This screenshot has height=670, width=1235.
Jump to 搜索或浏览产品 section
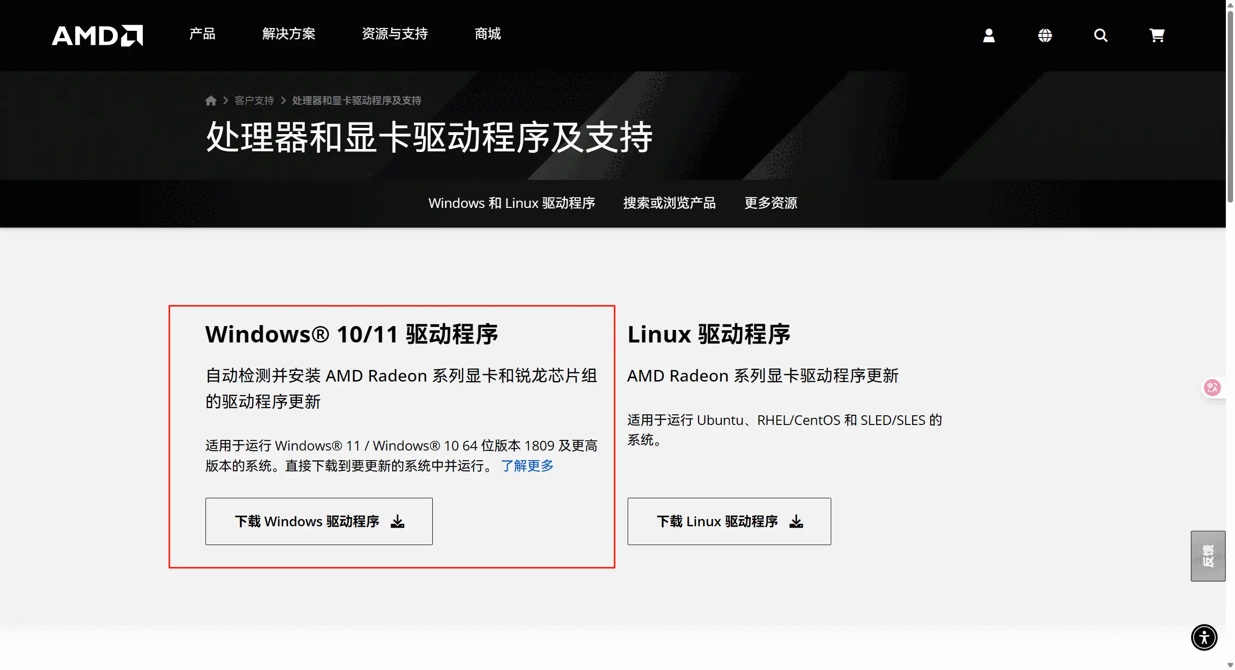coord(670,203)
